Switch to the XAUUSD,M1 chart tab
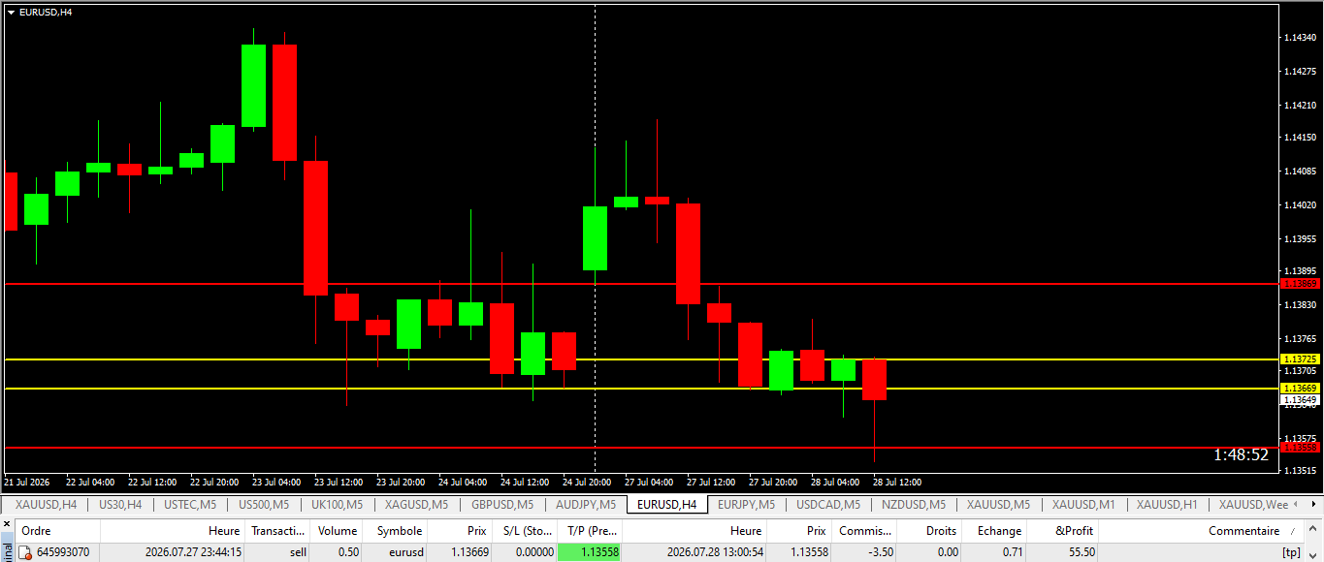This screenshot has width=1324, height=562. point(1083,505)
